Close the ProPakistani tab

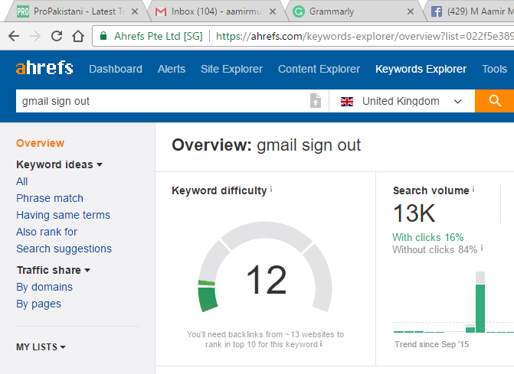(134, 11)
